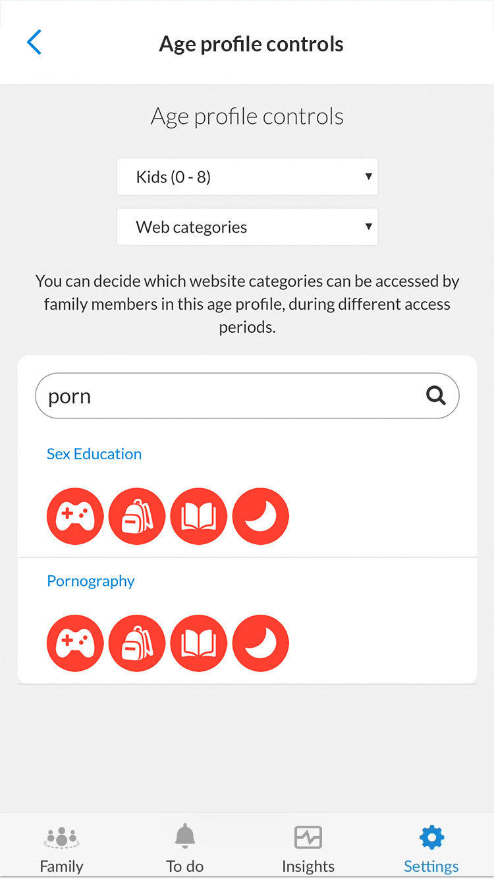Viewport: 494px width, 879px height.
Task: Open the Pornography category link
Action: pos(91,581)
